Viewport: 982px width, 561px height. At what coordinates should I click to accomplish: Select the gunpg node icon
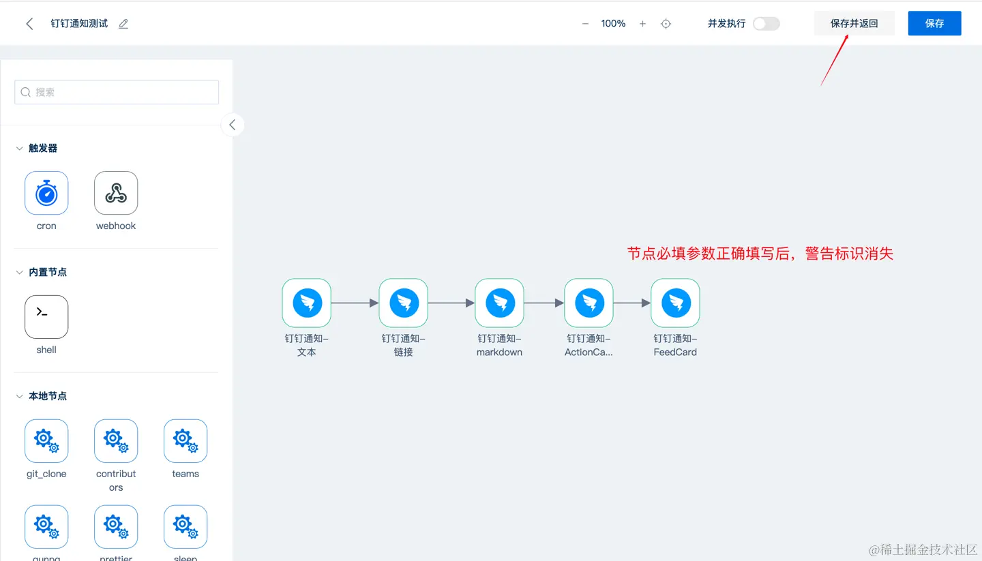click(x=46, y=527)
